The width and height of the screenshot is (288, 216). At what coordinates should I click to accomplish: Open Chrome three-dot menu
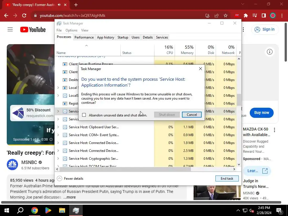(x=282, y=16)
